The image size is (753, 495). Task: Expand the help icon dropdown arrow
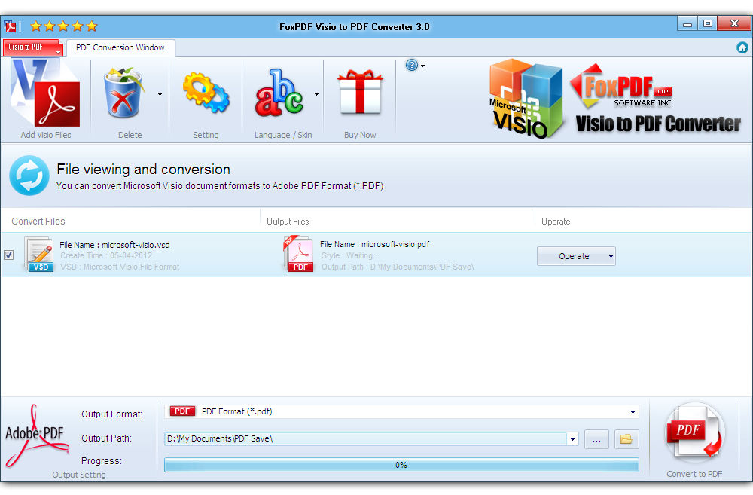(422, 66)
